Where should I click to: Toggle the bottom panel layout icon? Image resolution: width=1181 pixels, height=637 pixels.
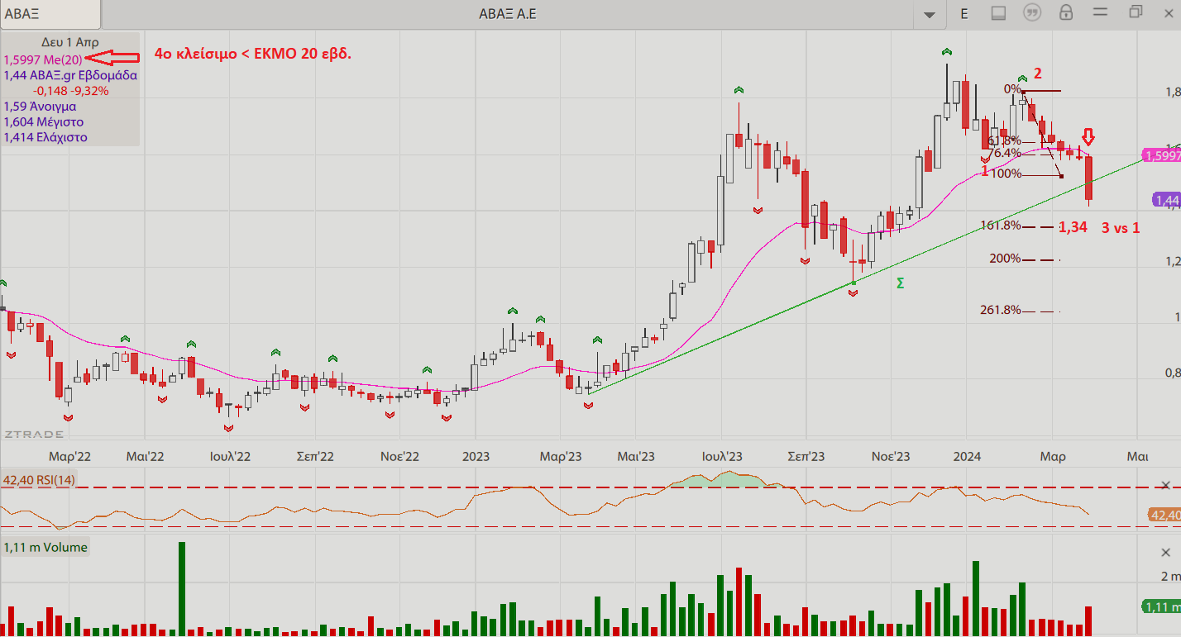998,13
